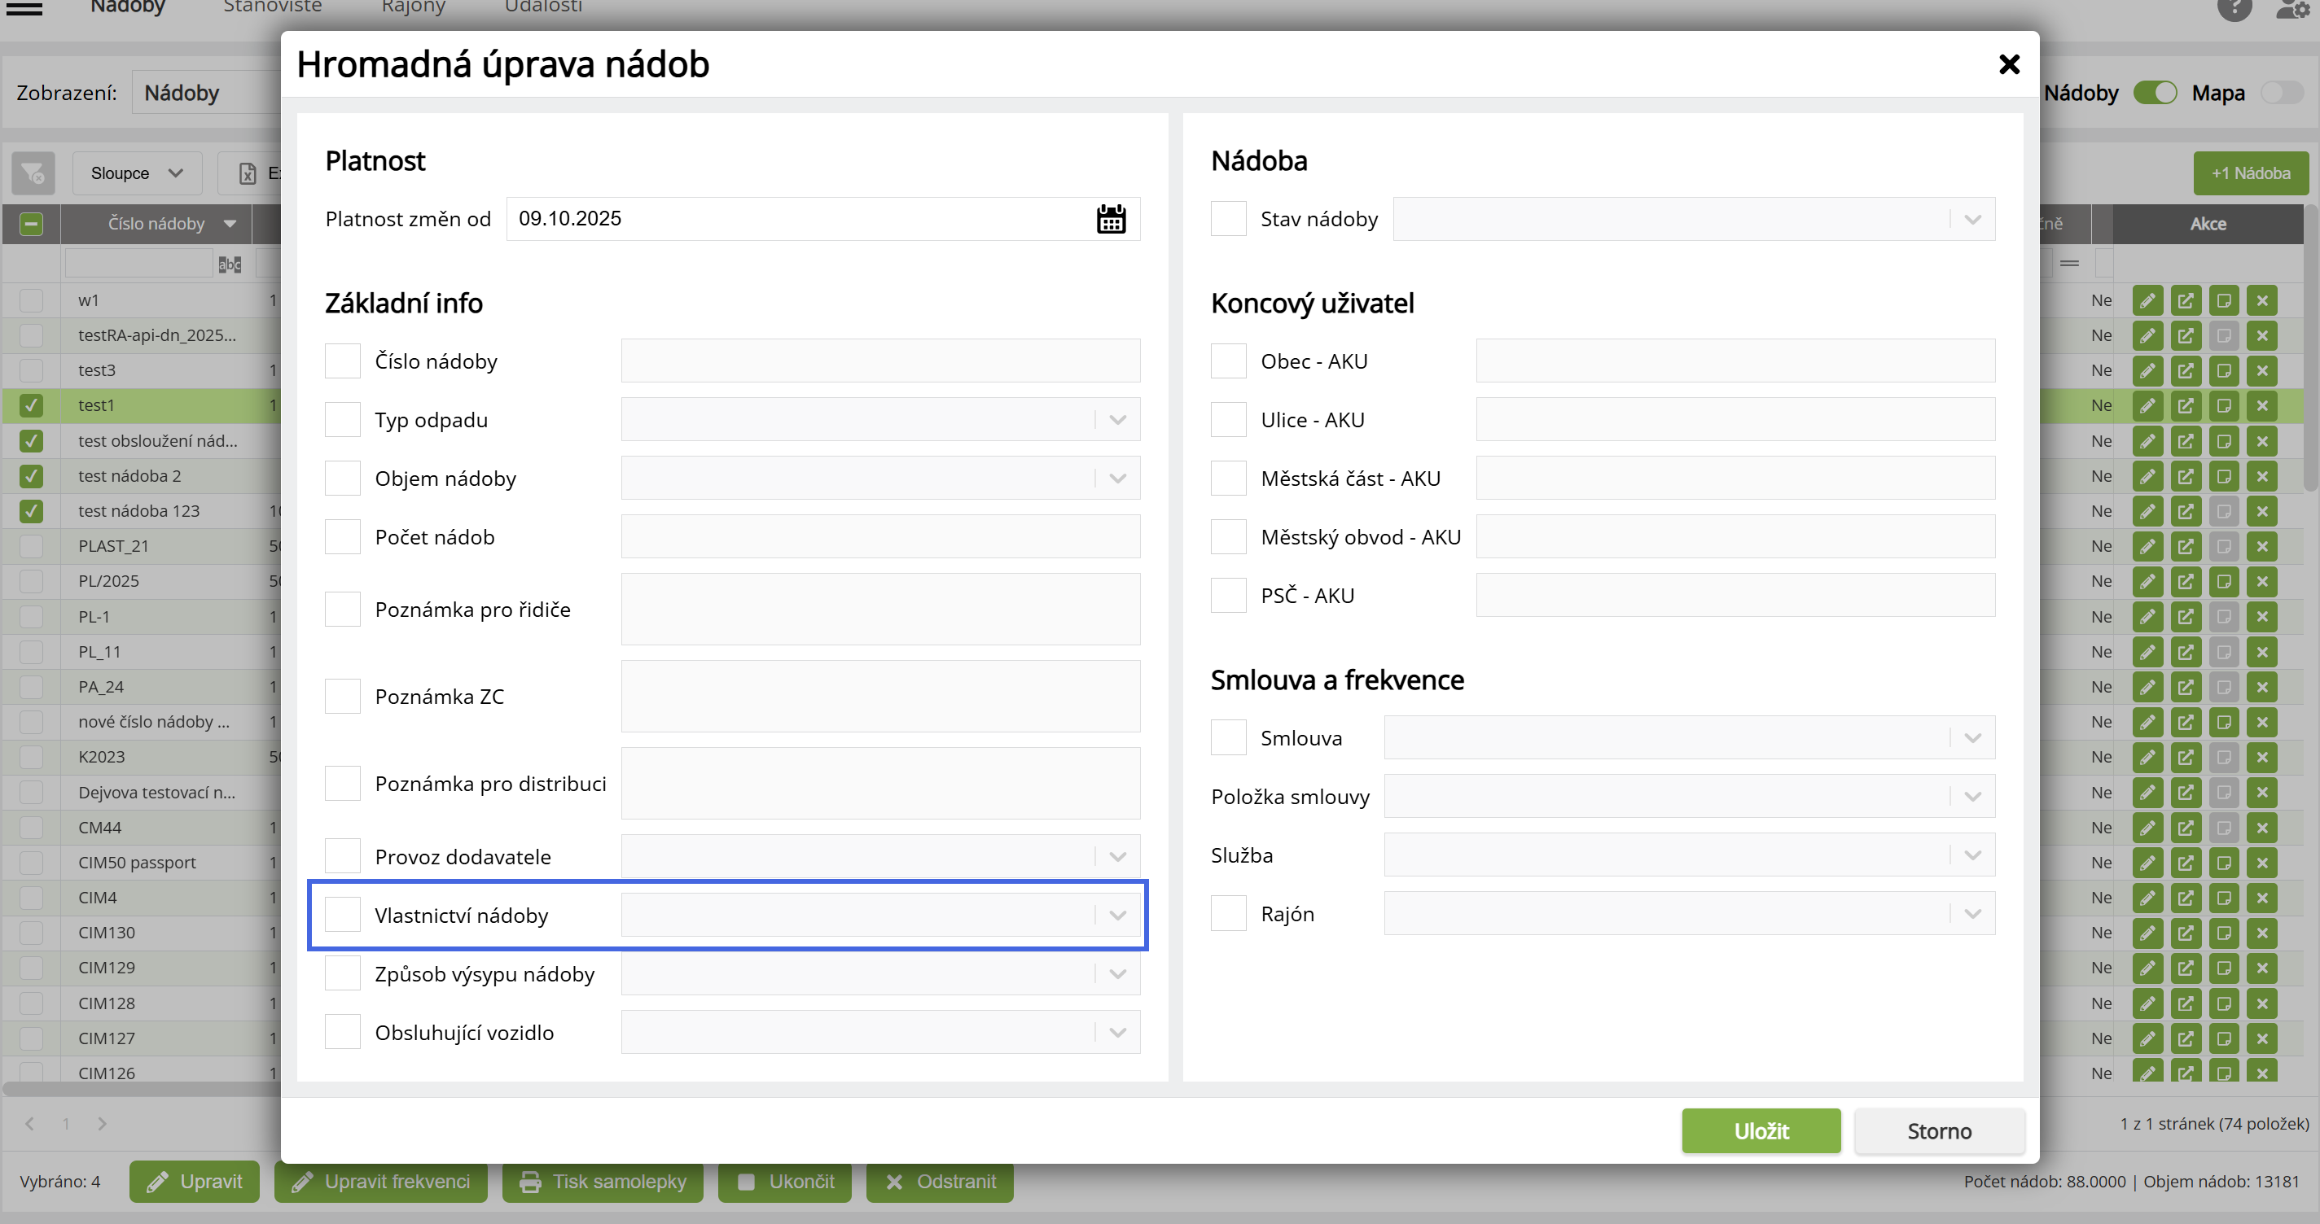Enable the Stav nádoby checkbox

1227,219
